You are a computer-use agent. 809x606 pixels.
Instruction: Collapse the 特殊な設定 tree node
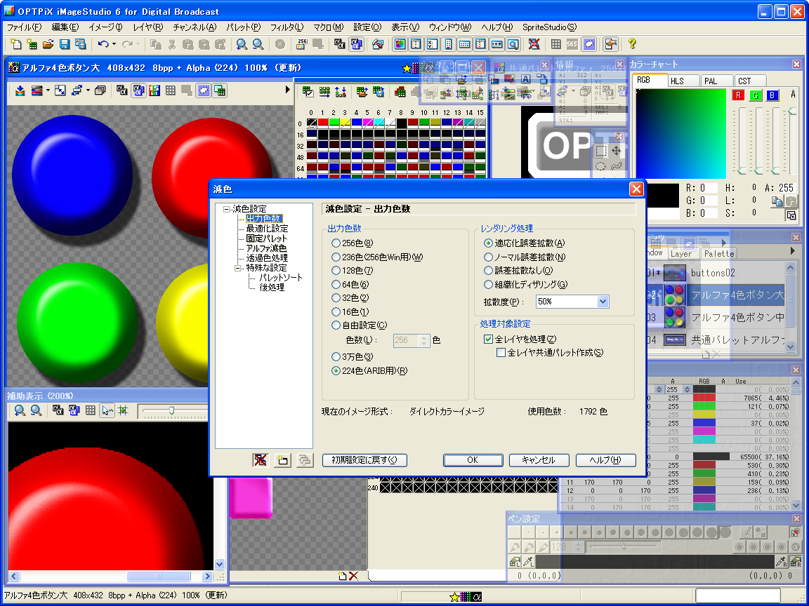(238, 268)
